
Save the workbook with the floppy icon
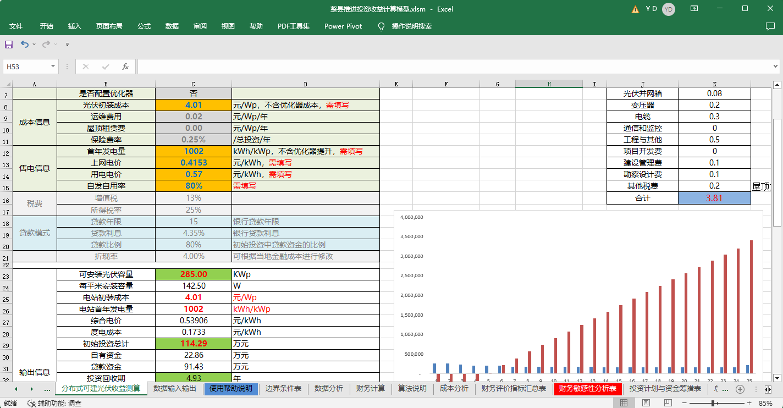point(9,44)
